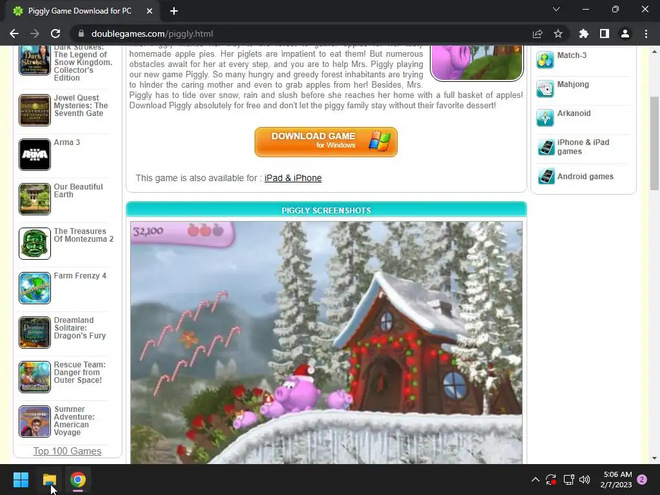Open Dreamland Solitaire: Dragon's Fury link
Image resolution: width=660 pixels, height=495 pixels.
click(x=79, y=328)
